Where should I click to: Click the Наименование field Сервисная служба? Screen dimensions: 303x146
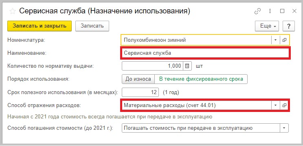[x=205, y=53]
